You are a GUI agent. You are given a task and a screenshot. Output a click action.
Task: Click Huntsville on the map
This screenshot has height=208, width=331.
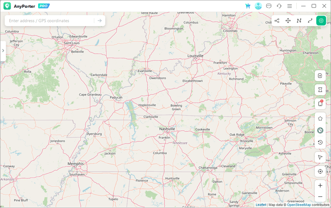[172, 179]
